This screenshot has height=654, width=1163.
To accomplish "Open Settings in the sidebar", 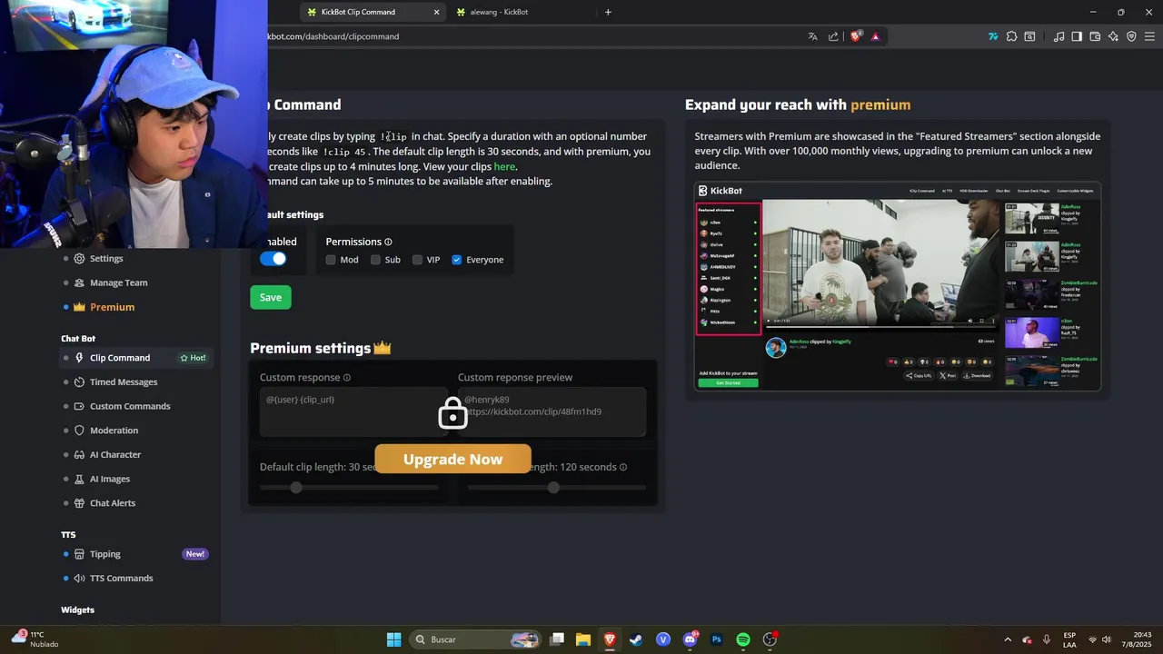I will click(x=106, y=258).
